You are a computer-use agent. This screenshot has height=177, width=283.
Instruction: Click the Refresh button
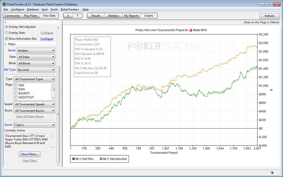(270, 16)
